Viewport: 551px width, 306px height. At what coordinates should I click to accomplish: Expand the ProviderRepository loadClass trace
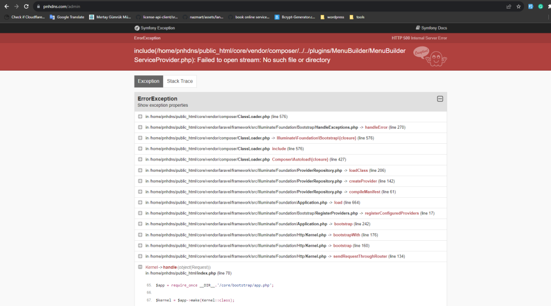140,170
